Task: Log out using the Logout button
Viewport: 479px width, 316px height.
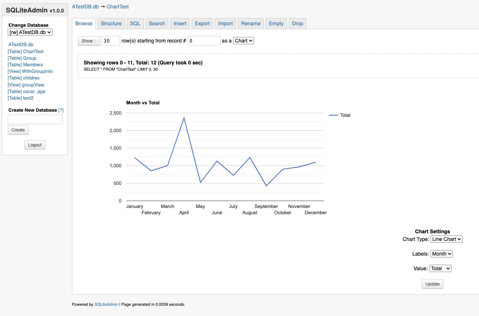Action: (35, 145)
